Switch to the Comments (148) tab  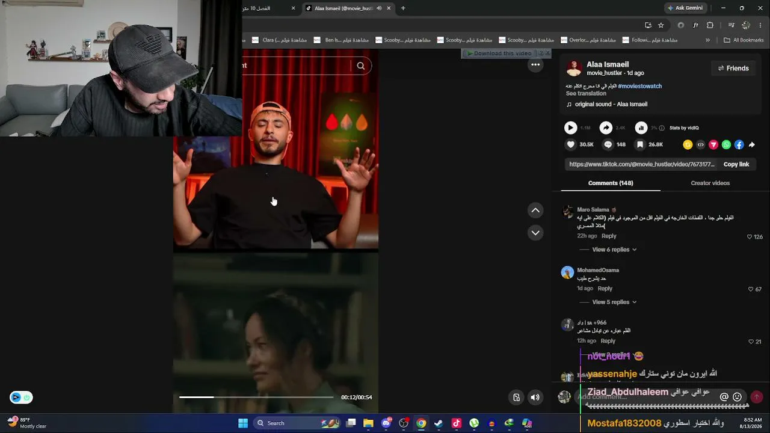pos(611,183)
